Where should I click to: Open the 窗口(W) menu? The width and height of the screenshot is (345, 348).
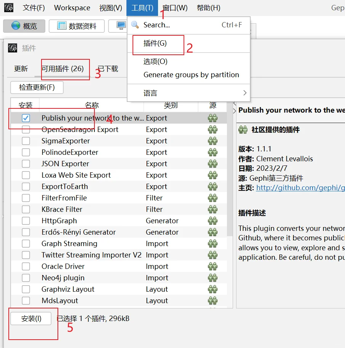[x=175, y=8]
